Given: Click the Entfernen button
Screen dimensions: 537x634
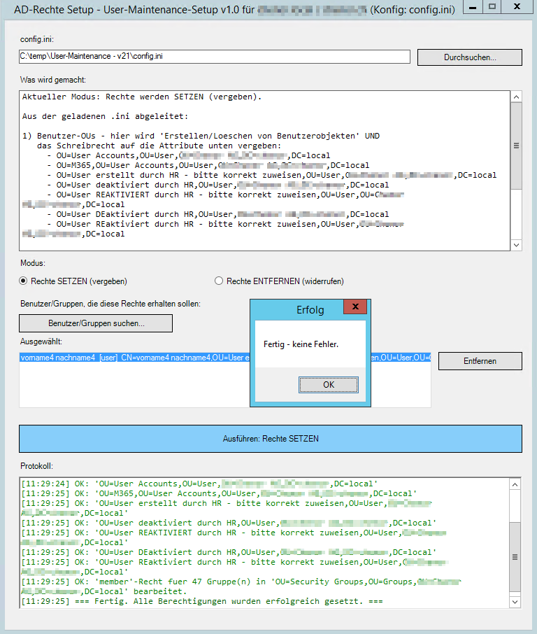Looking at the screenshot, I should [x=480, y=361].
